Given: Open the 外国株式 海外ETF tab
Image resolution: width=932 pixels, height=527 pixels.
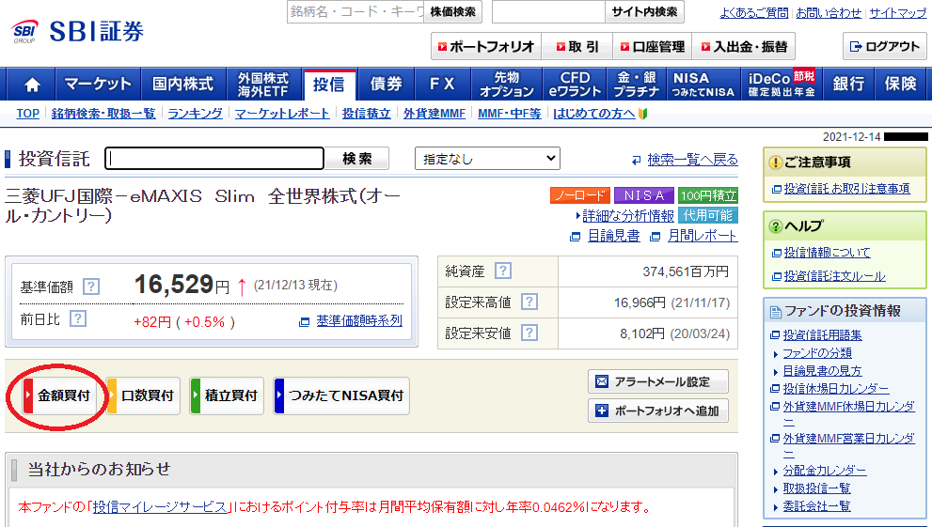Looking at the screenshot, I should [263, 85].
